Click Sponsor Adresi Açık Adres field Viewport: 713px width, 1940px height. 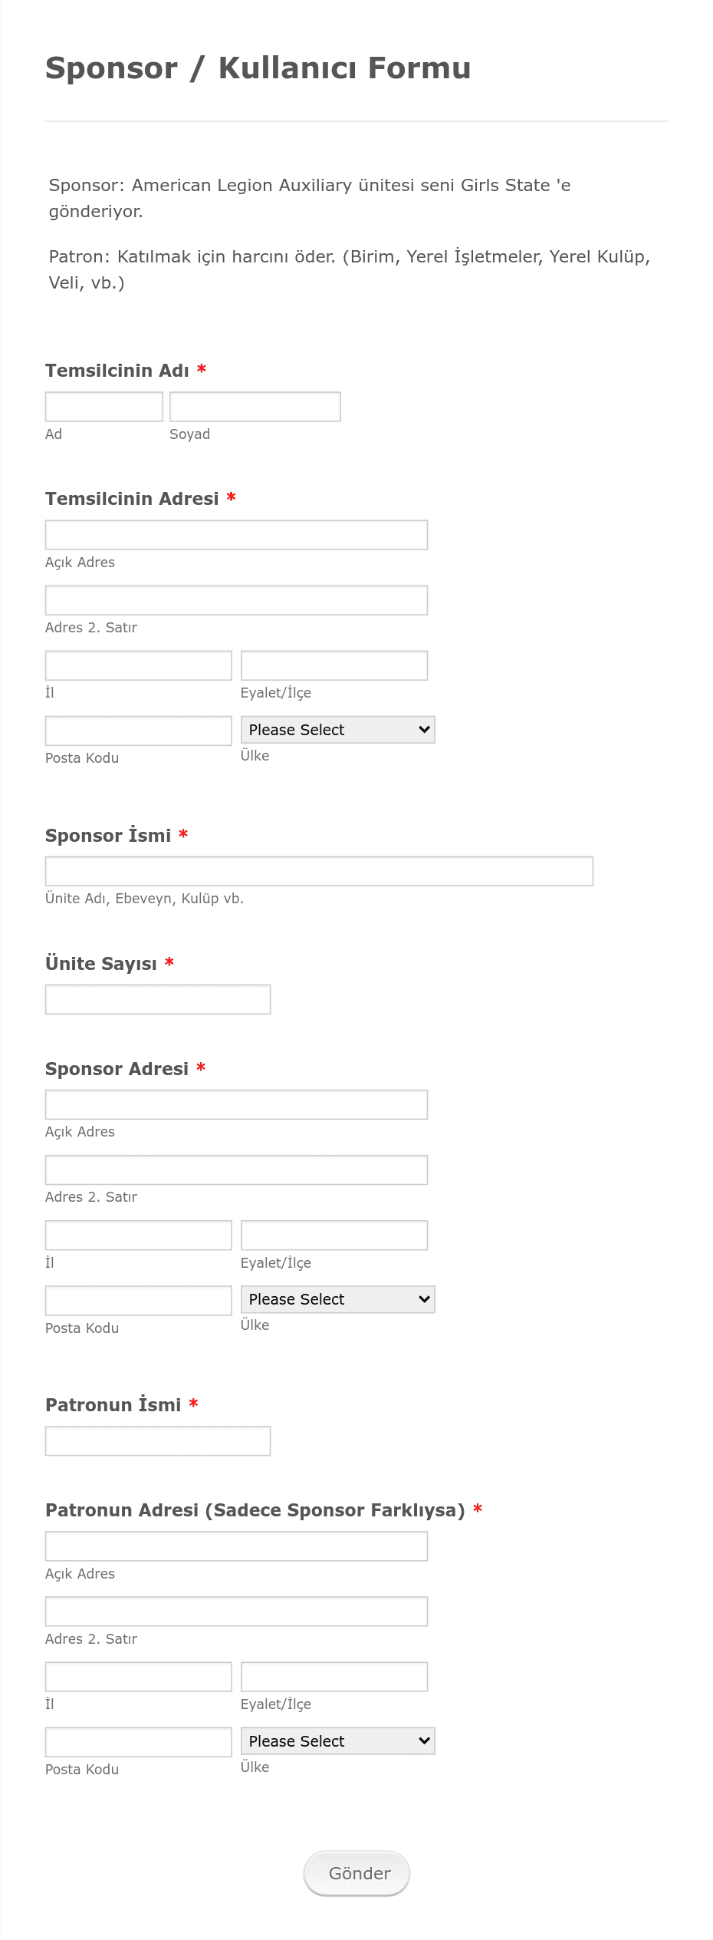click(236, 1104)
